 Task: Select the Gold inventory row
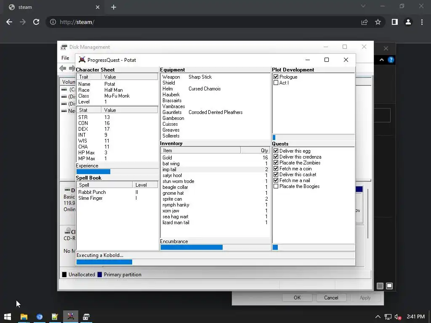tap(215, 158)
